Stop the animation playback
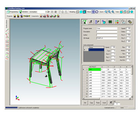Screen dimensions: 140x117 click(55, 12)
